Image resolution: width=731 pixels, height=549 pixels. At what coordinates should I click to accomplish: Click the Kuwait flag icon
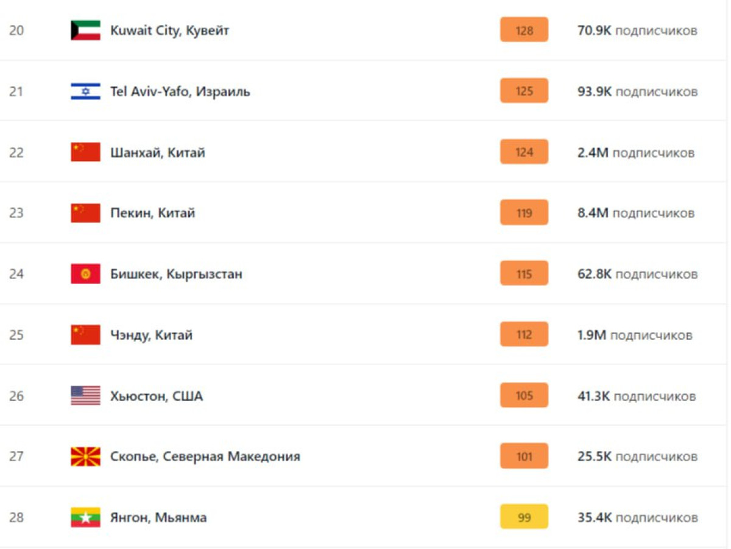85,30
